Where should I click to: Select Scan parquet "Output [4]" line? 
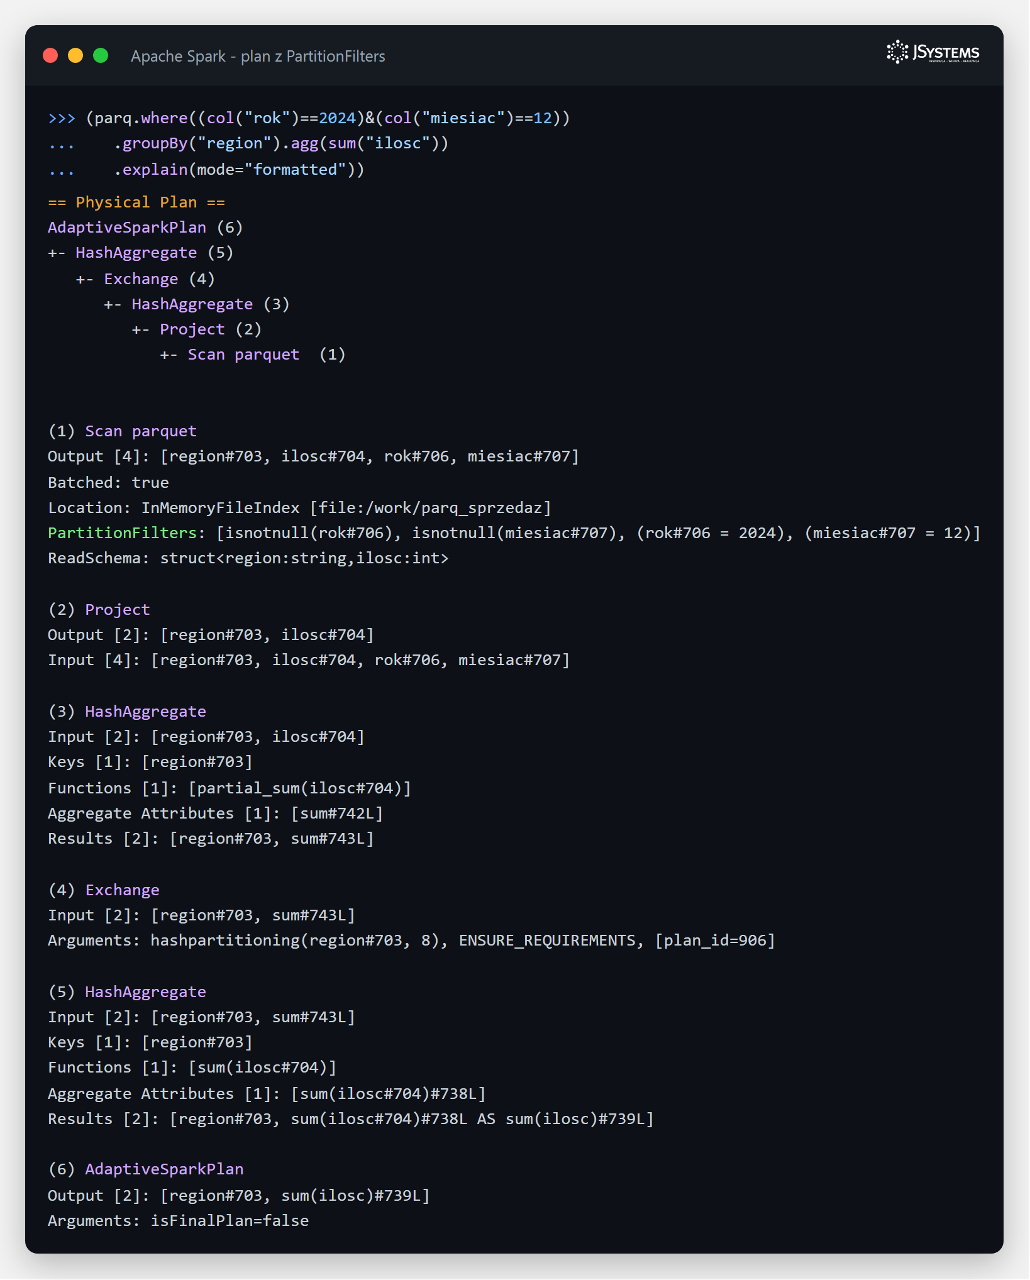[313, 456]
